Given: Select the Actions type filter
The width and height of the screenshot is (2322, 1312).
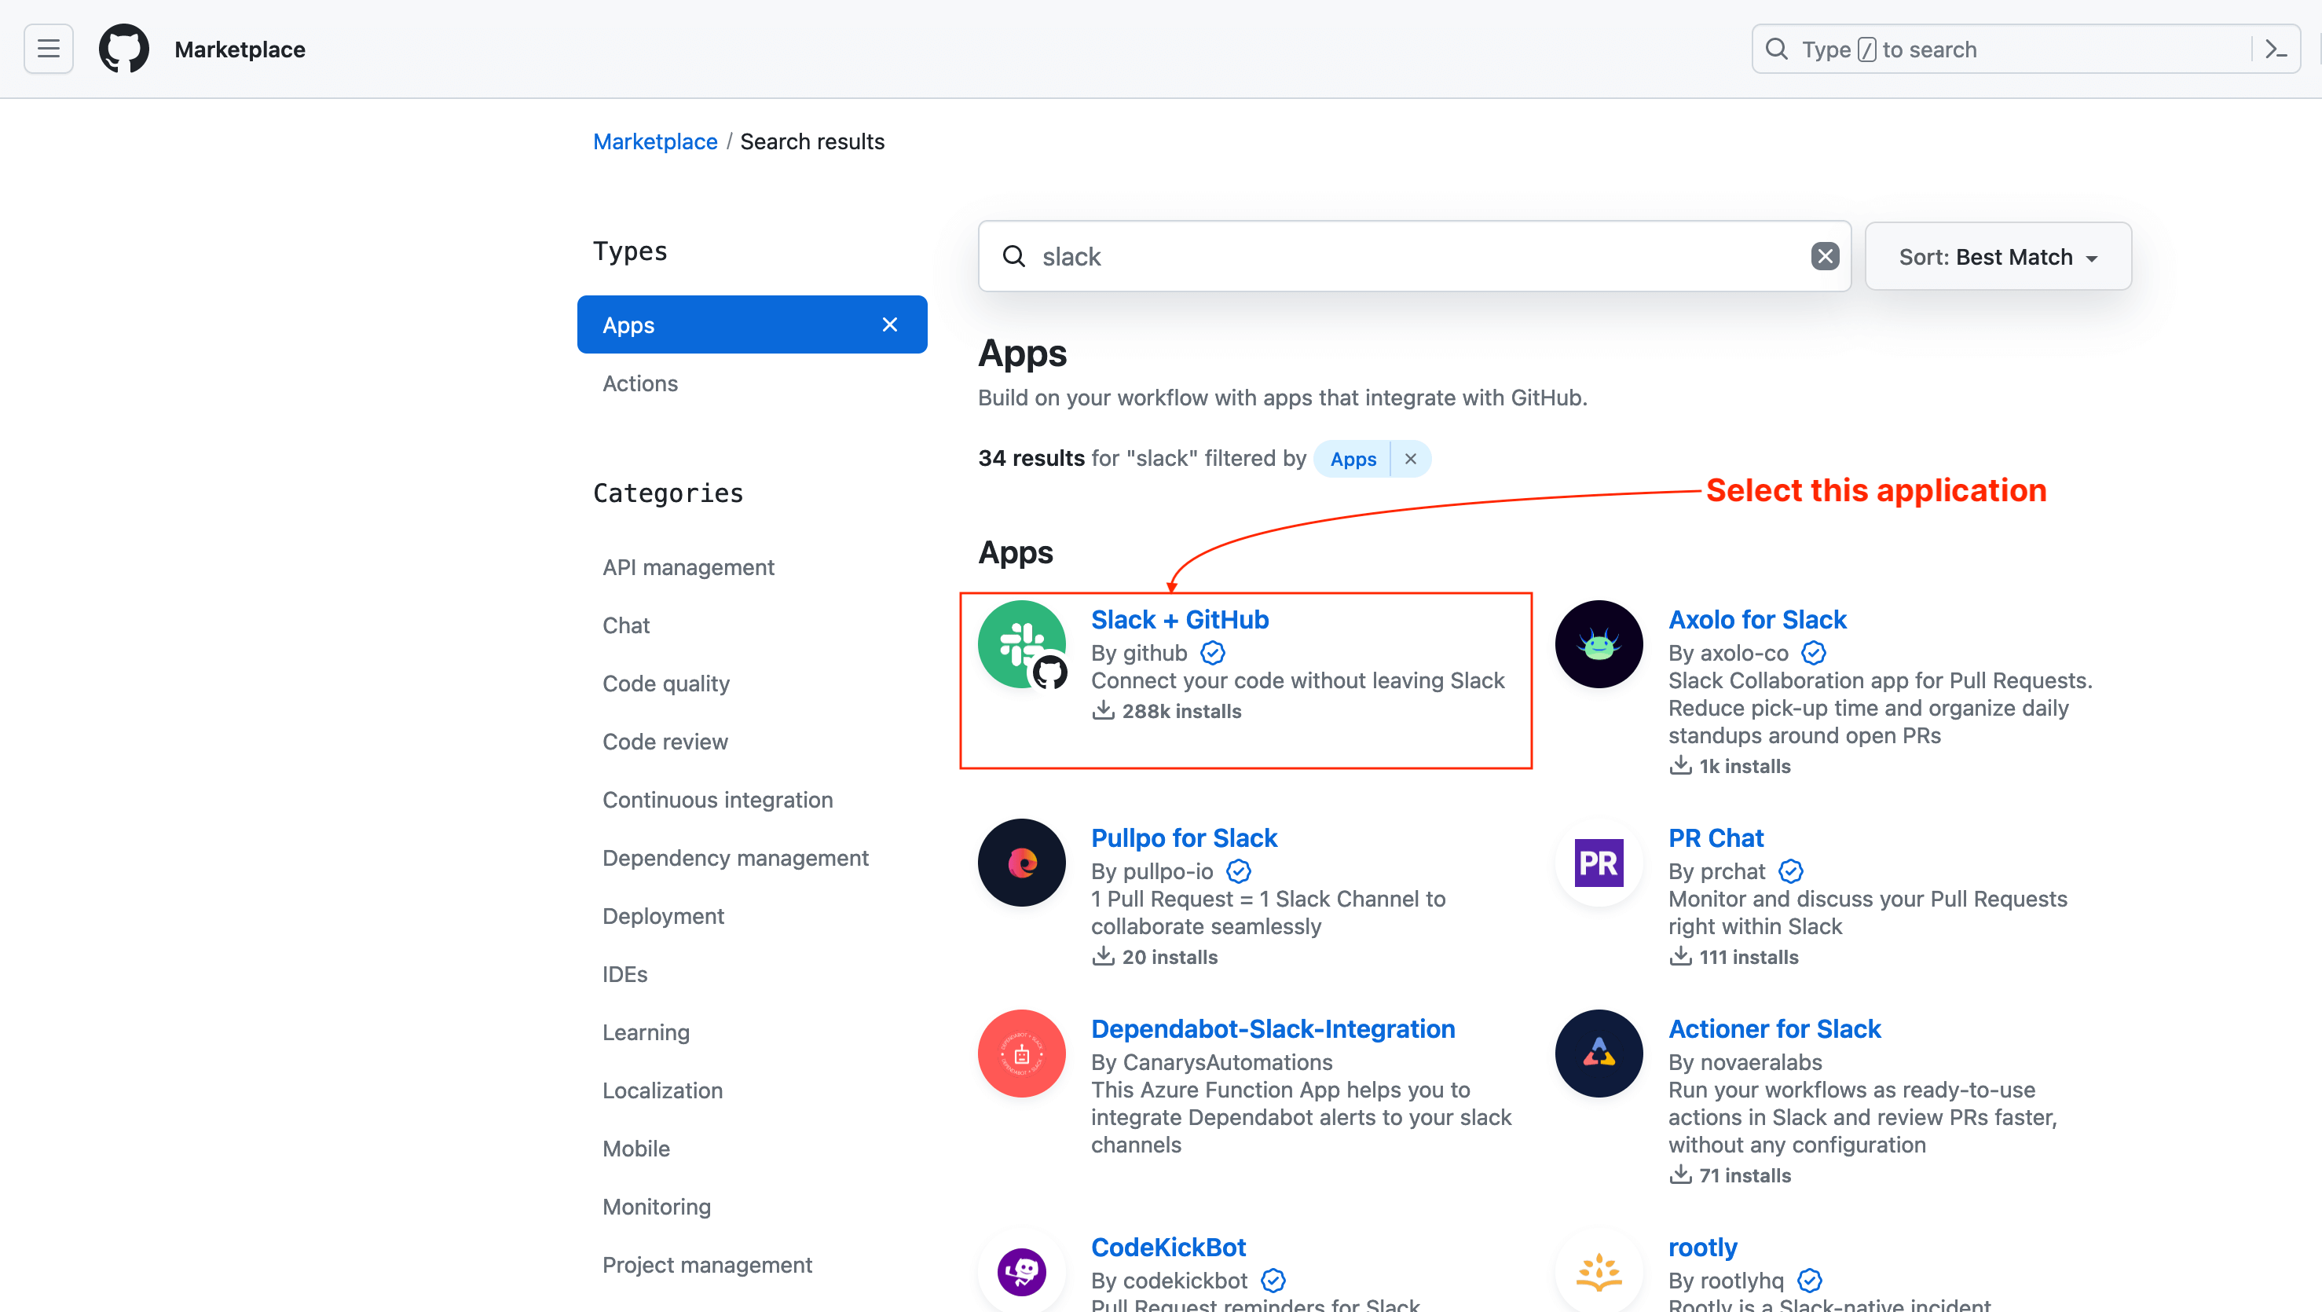Looking at the screenshot, I should coord(640,383).
